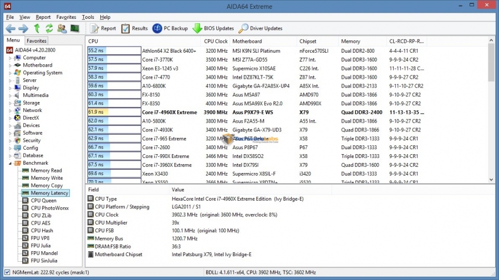
Task: Click the 55.2 ns latency bar
Action: (114, 50)
